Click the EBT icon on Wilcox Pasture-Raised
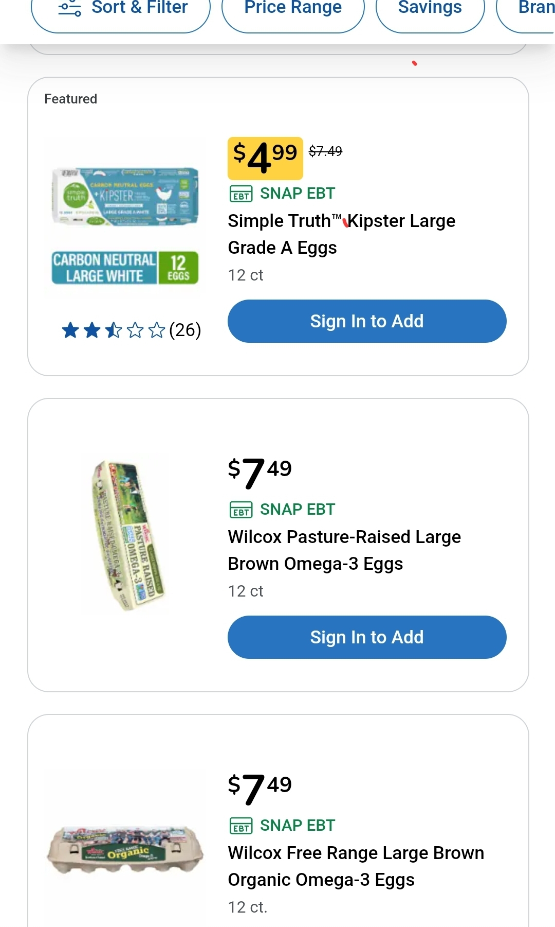The image size is (555, 927). point(241,510)
